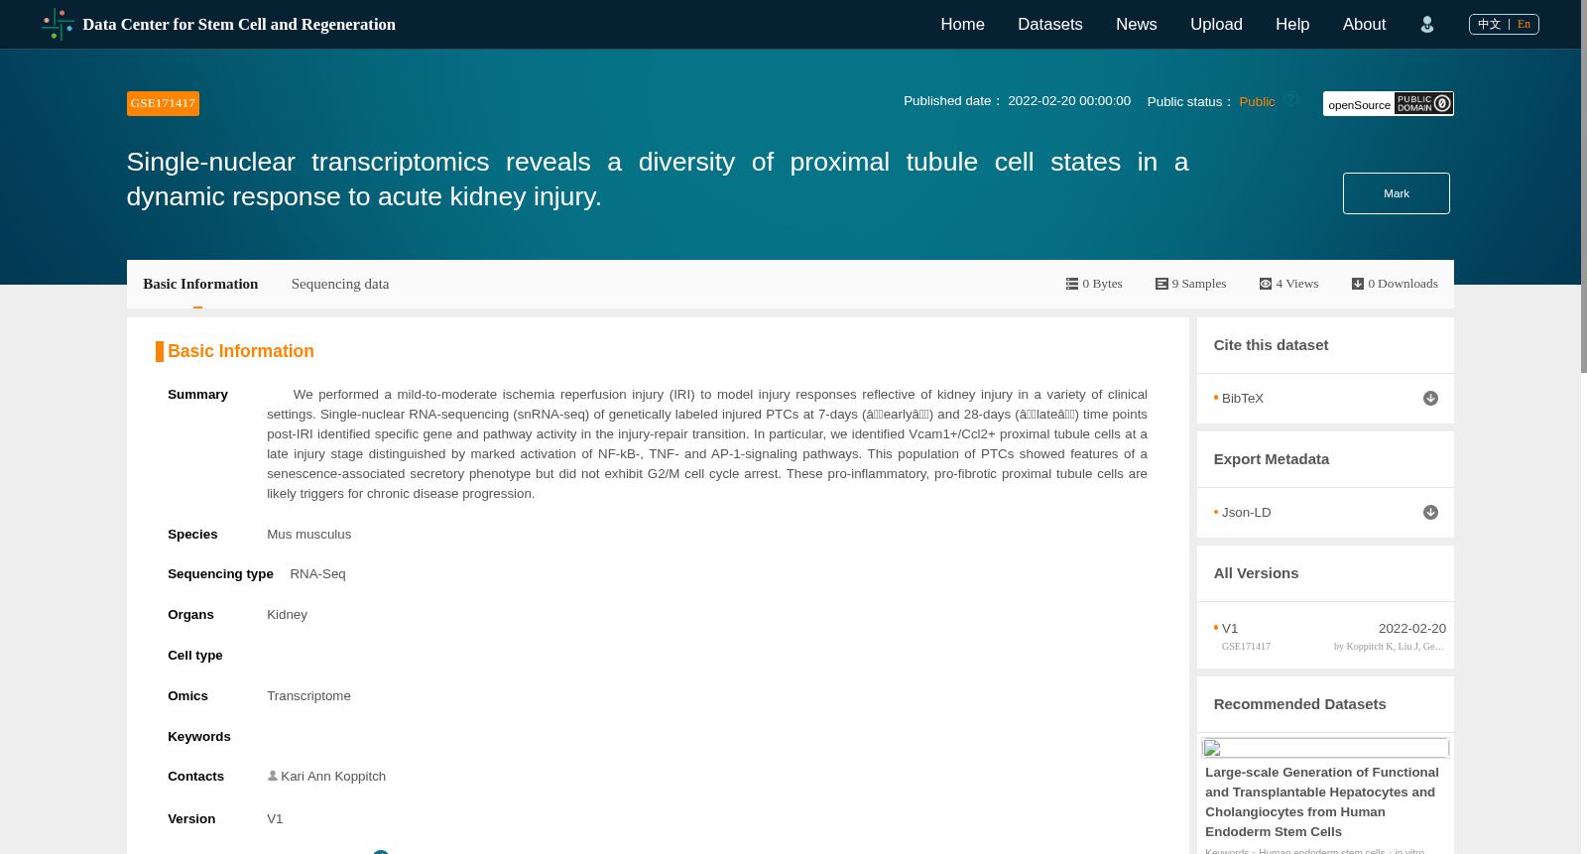
Task: Click the openSource label
Action: click(x=1359, y=104)
